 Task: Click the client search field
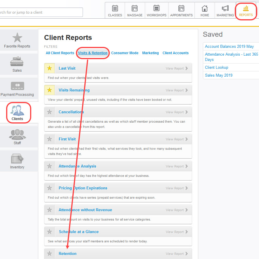click(x=41, y=13)
